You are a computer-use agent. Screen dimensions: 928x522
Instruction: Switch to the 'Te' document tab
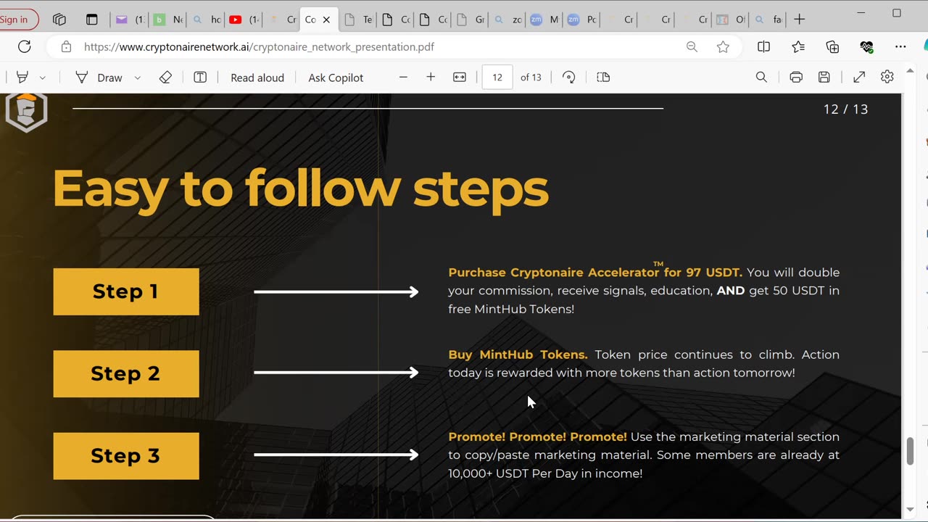[x=358, y=20]
